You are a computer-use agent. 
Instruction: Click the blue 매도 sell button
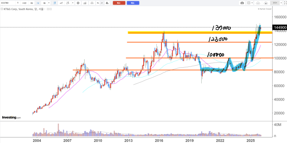click(133, 3)
